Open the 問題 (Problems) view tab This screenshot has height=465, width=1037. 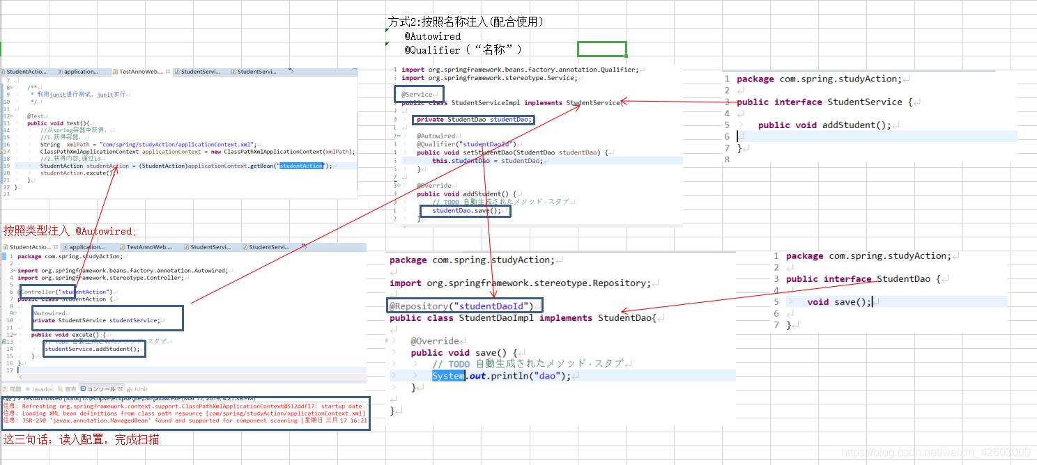(12, 389)
